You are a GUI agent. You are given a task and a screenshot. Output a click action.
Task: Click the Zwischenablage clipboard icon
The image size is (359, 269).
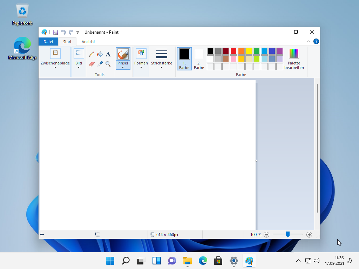(x=55, y=53)
